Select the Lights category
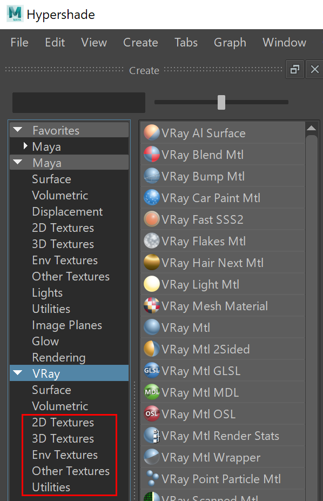The width and height of the screenshot is (323, 501). tap(47, 293)
